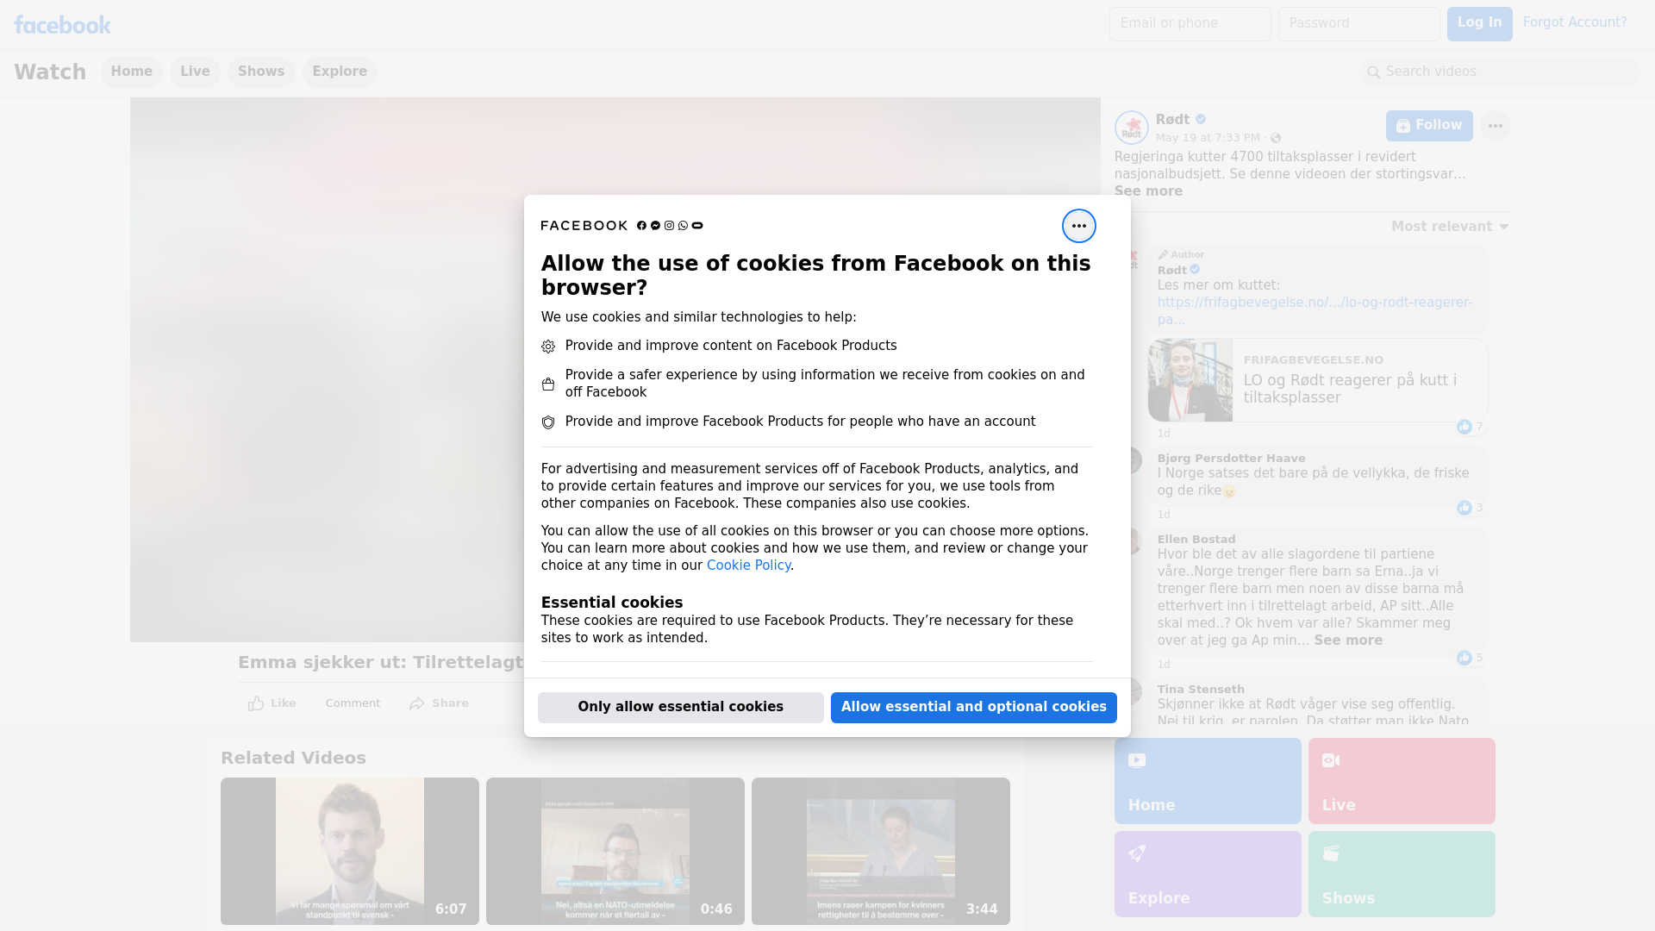Viewport: 1655px width, 931px height.
Task: Switch to the Shows tab in Watch
Action: click(261, 72)
